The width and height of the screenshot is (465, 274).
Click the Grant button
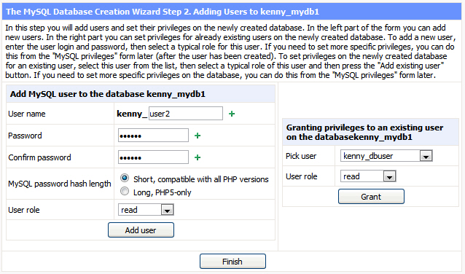[x=371, y=197]
